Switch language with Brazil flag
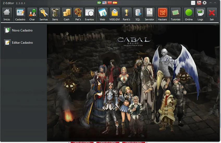221x143 pixels. click(99, 3)
